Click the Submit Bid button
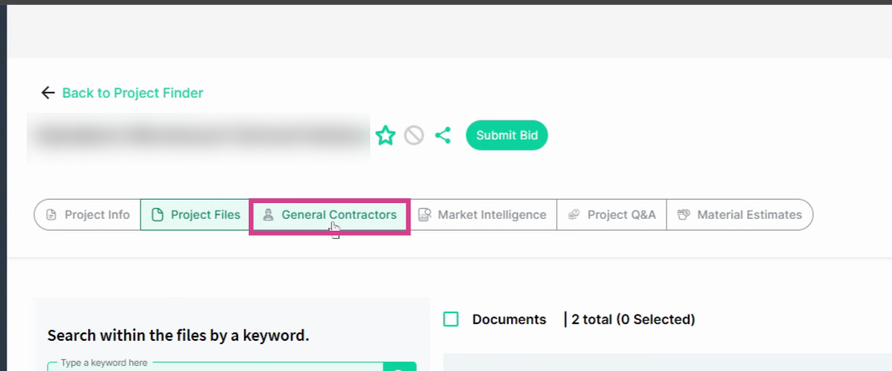This screenshot has height=371, width=892. tap(506, 135)
